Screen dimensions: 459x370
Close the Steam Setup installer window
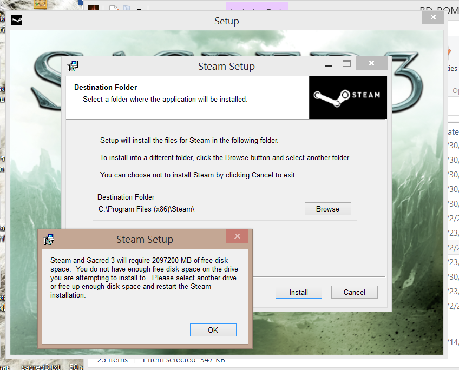click(371, 63)
